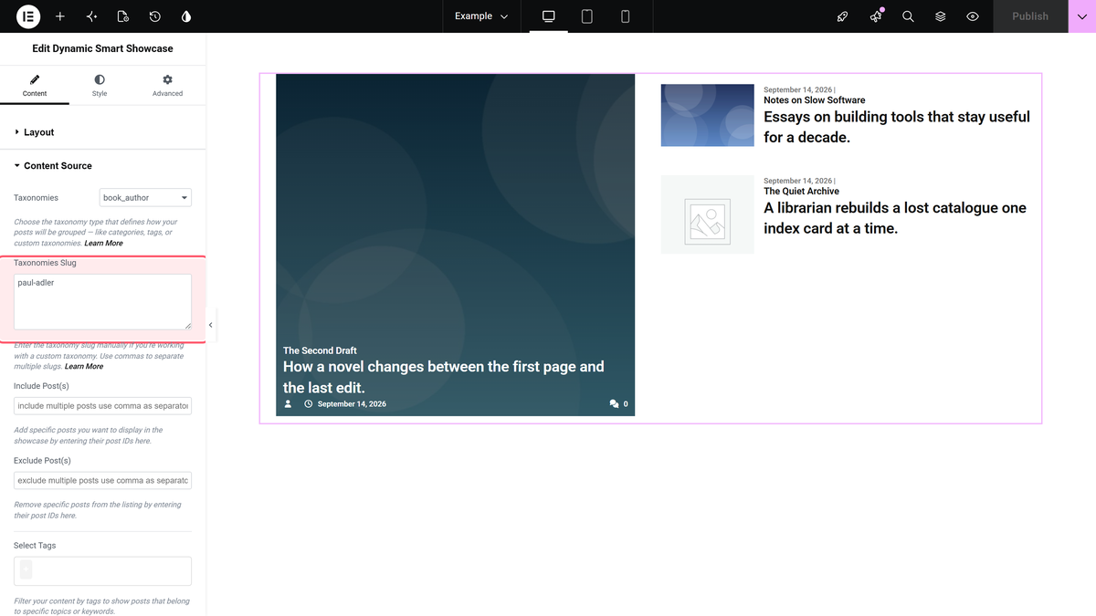Click the Select Tags field
This screenshot has height=616, width=1096.
tap(102, 571)
